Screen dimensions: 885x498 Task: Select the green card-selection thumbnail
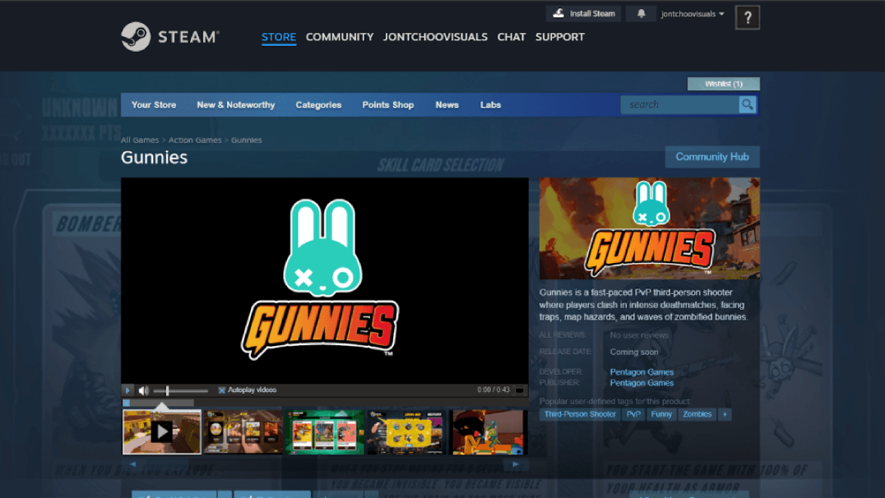pos(325,432)
